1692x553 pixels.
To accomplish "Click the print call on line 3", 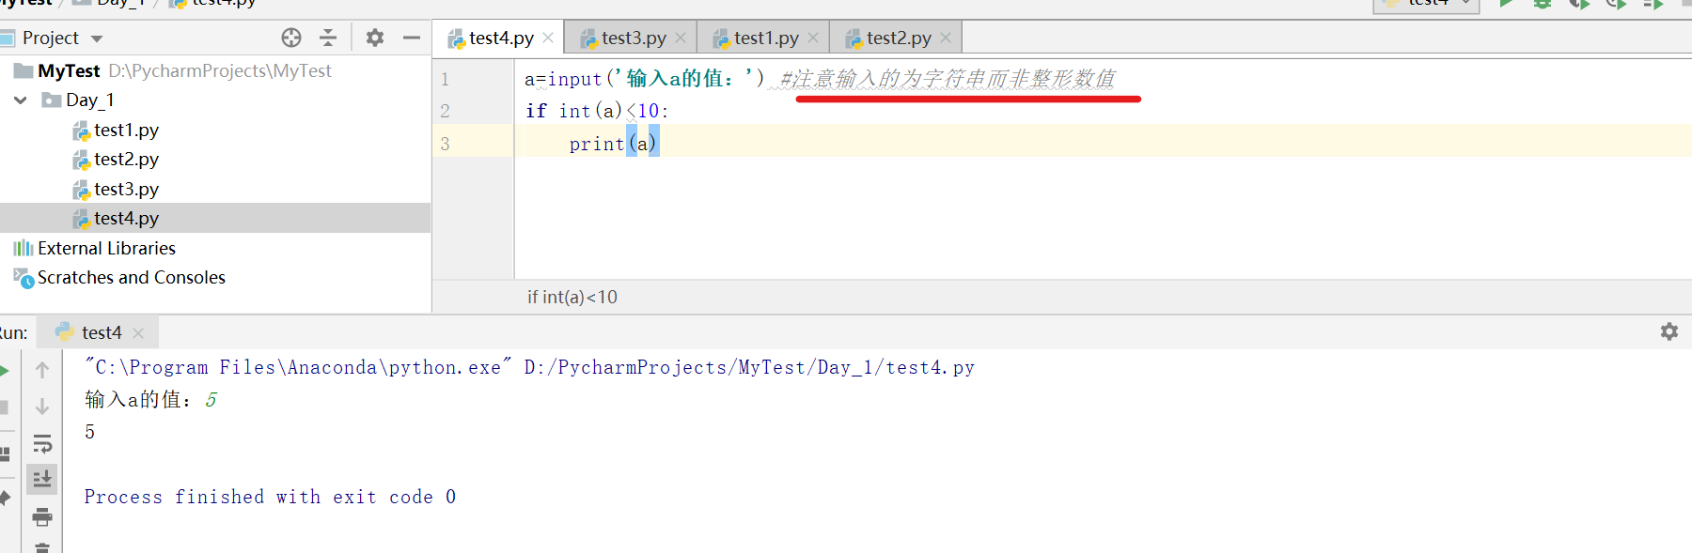I will coord(597,144).
